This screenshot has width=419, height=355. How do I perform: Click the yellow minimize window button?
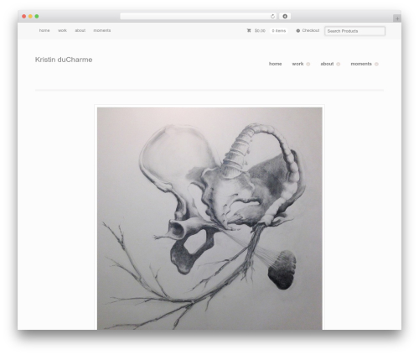(30, 16)
